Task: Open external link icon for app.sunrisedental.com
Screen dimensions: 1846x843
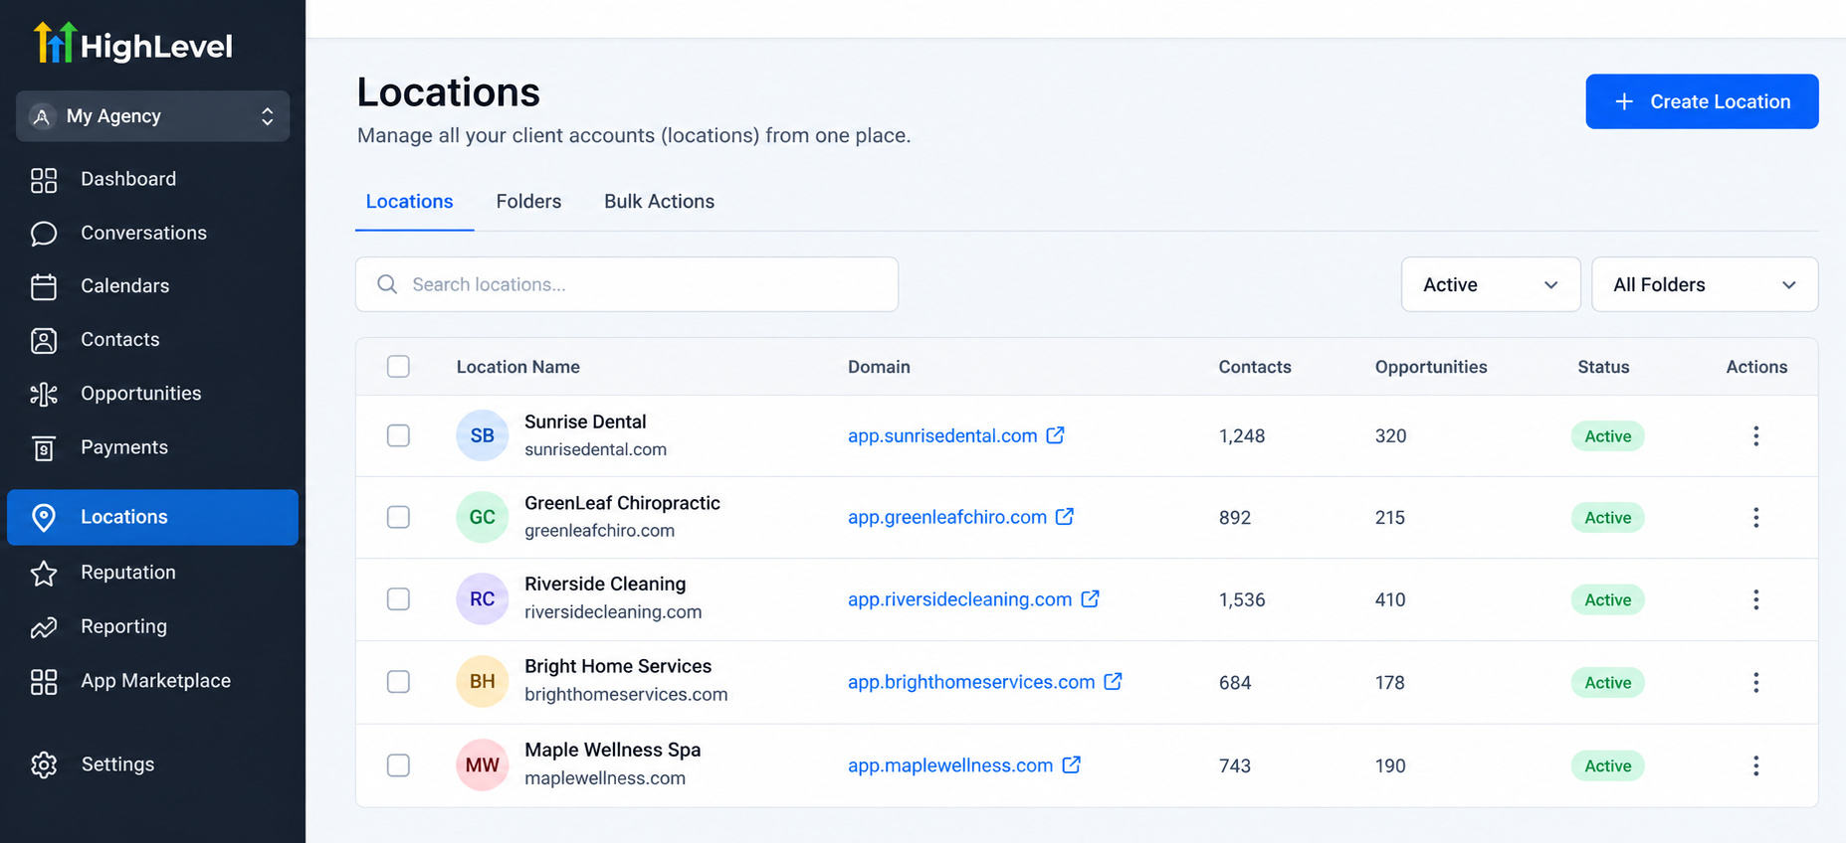Action: click(1056, 435)
